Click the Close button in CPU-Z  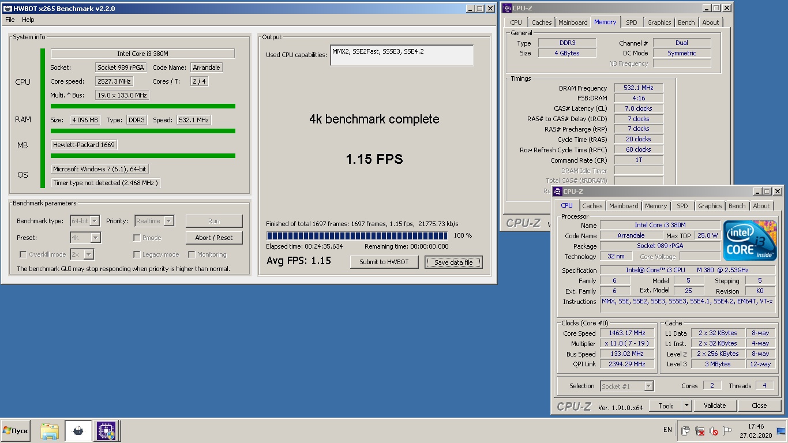click(x=759, y=406)
